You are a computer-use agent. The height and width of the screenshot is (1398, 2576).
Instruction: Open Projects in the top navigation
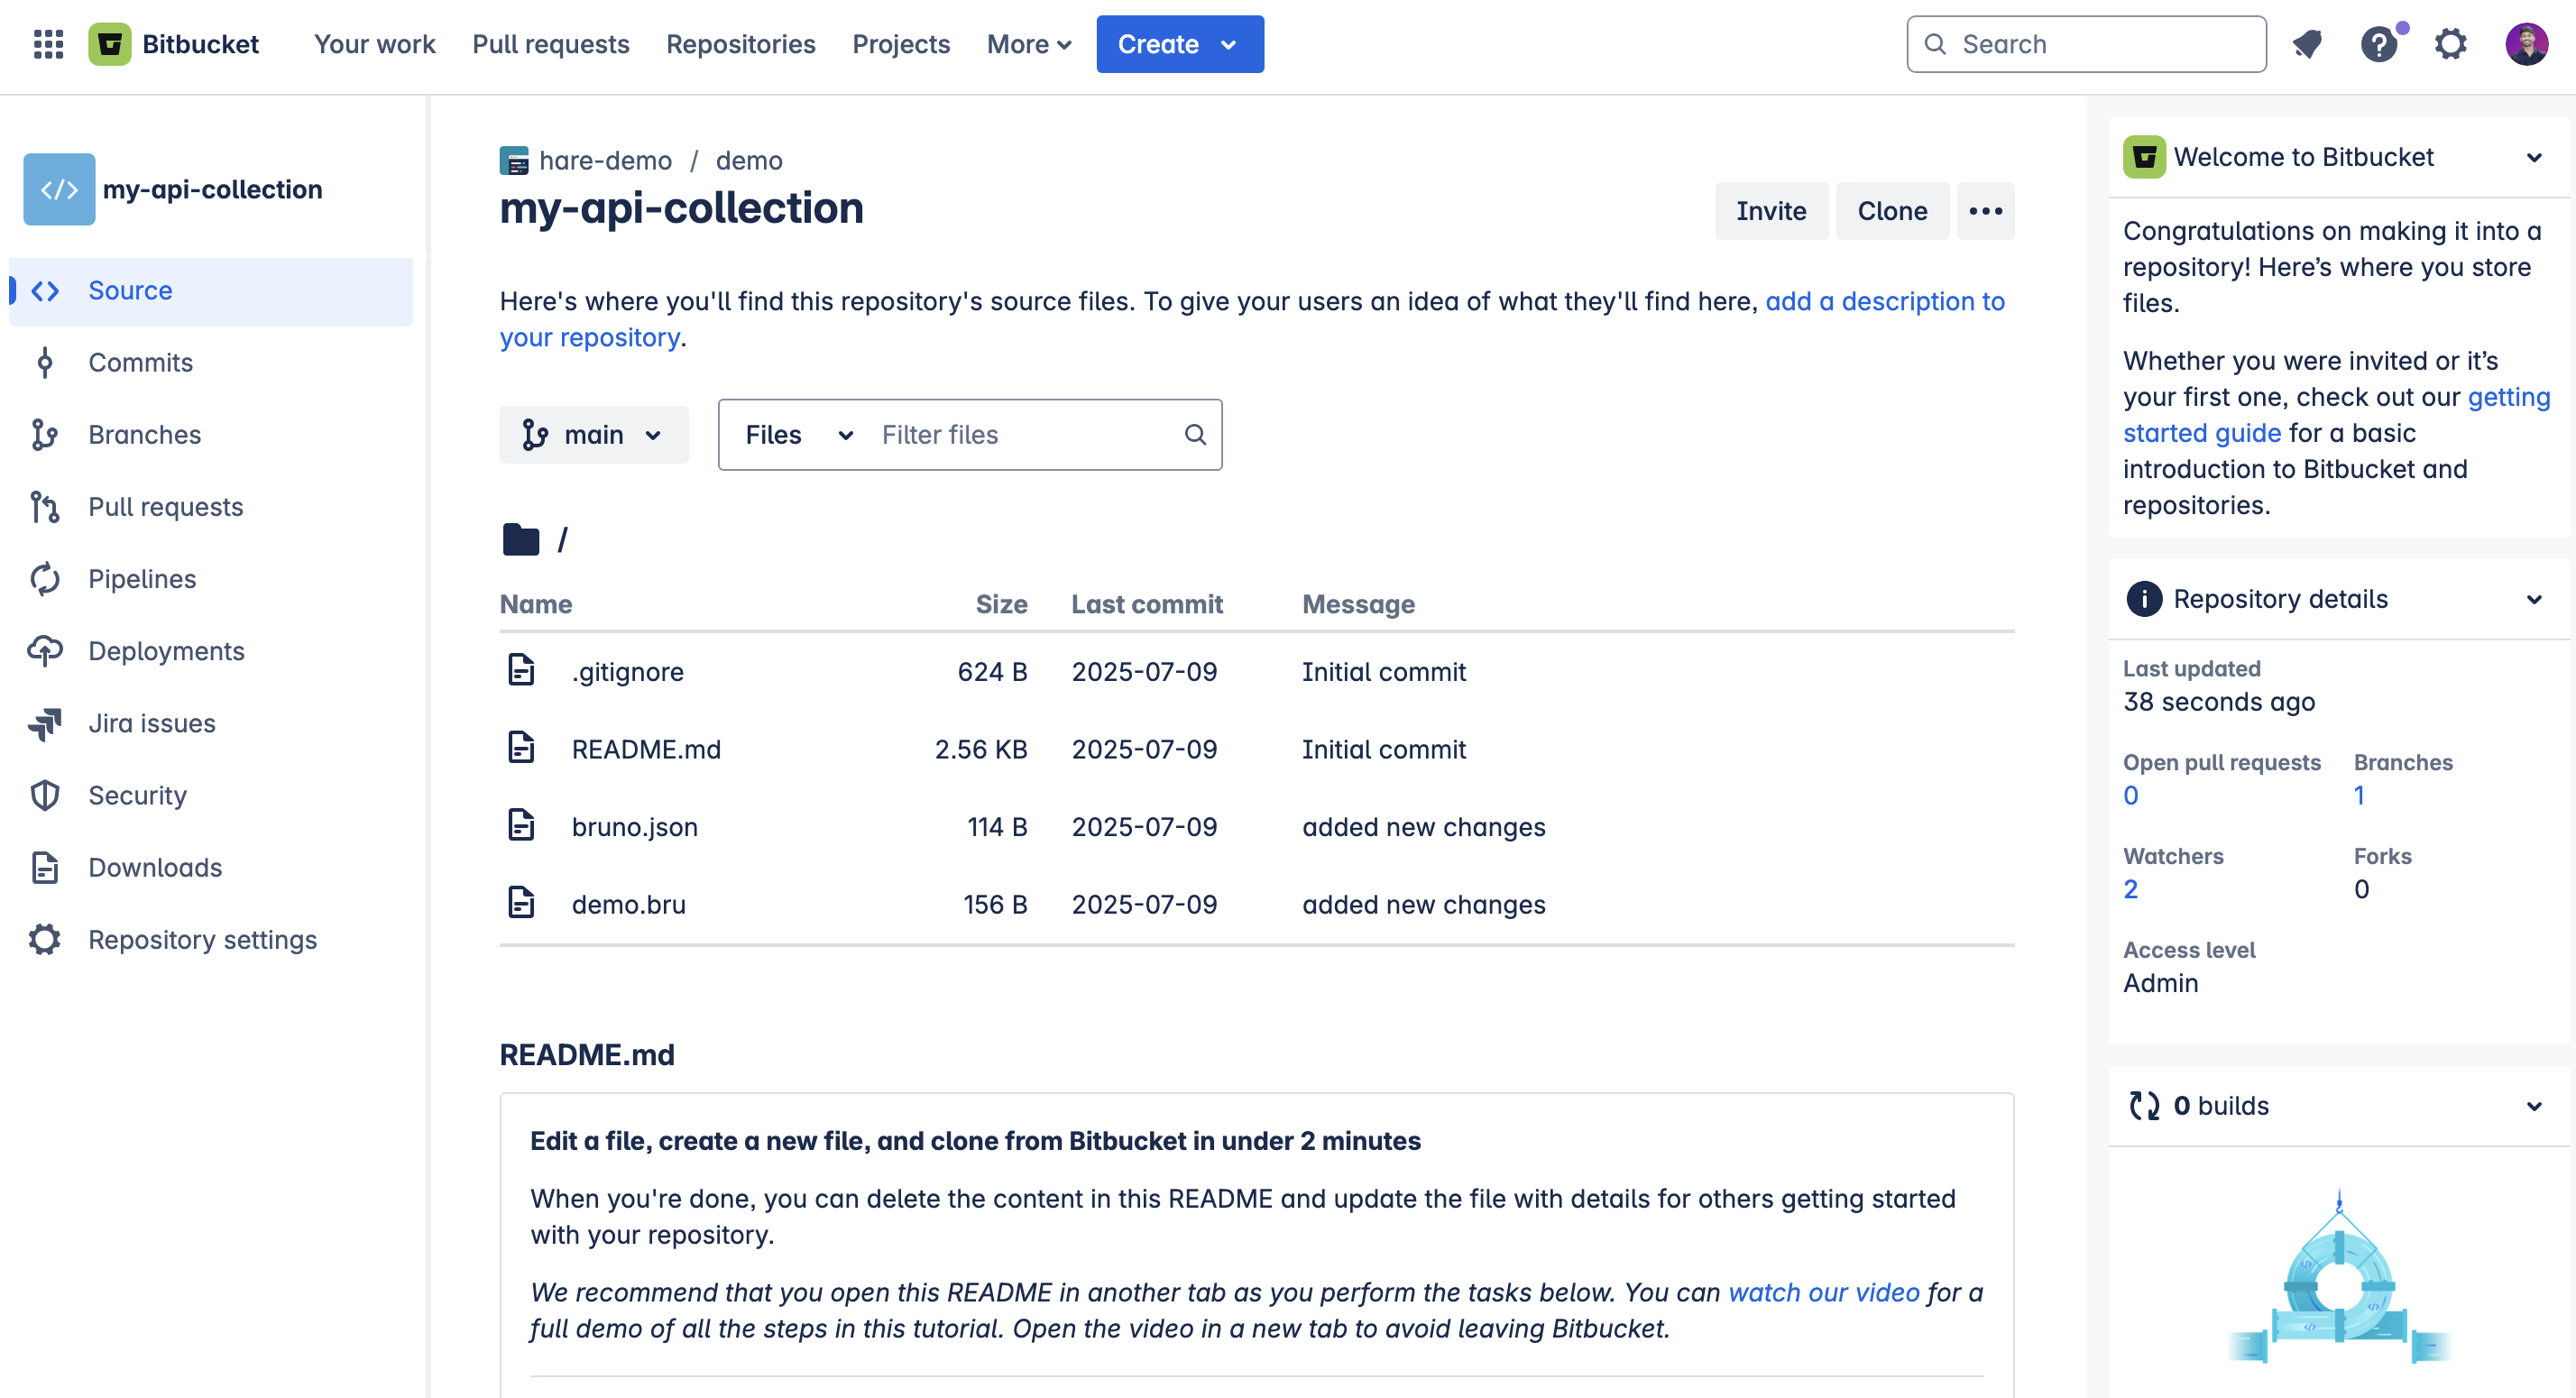pos(901,44)
